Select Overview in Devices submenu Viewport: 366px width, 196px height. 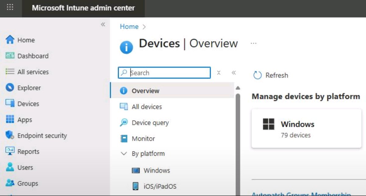[x=172, y=91]
